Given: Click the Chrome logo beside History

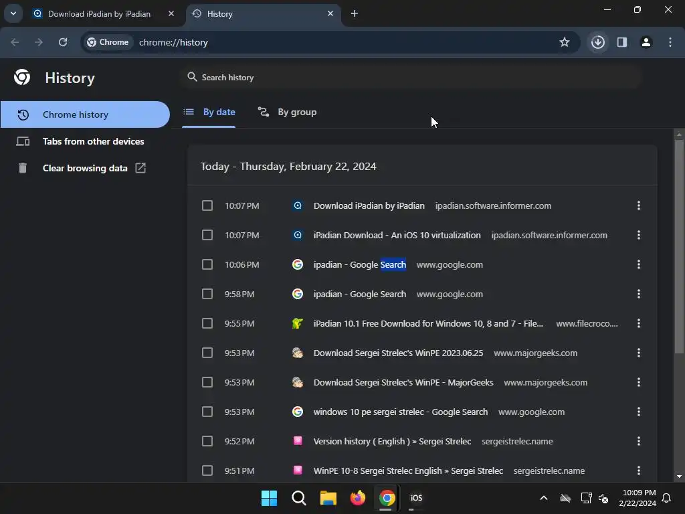Looking at the screenshot, I should click(x=22, y=78).
